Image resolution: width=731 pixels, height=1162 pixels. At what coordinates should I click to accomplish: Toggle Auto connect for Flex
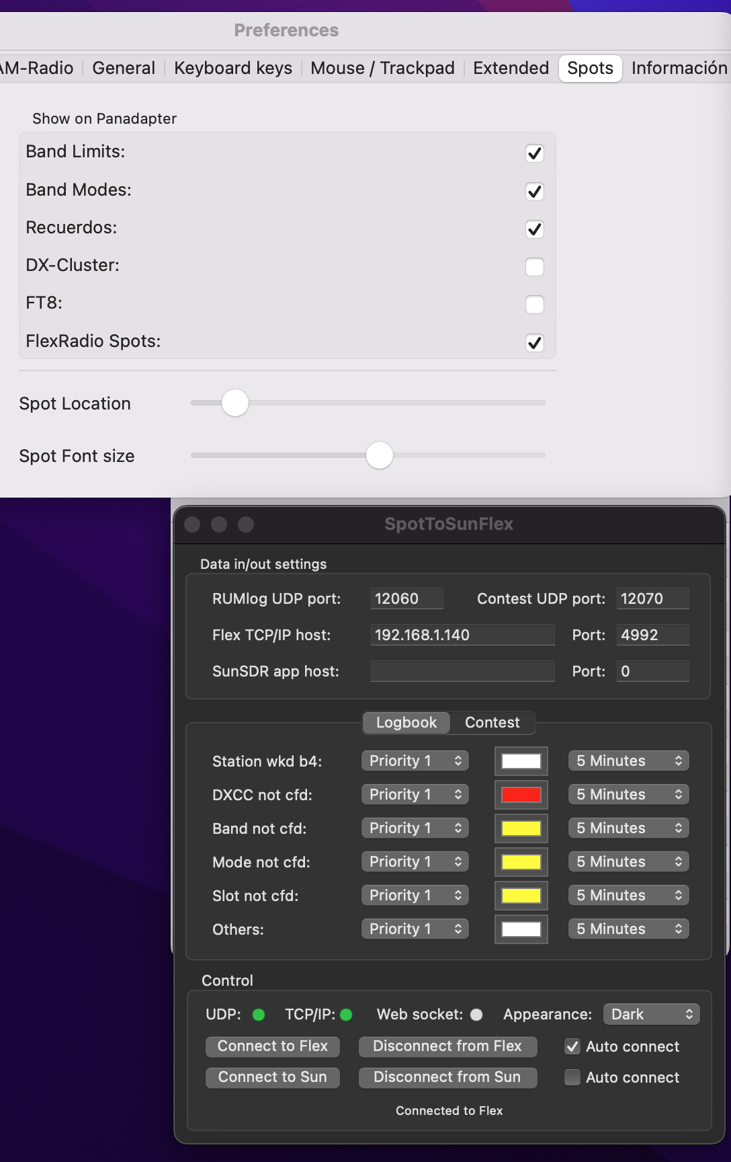(572, 1046)
